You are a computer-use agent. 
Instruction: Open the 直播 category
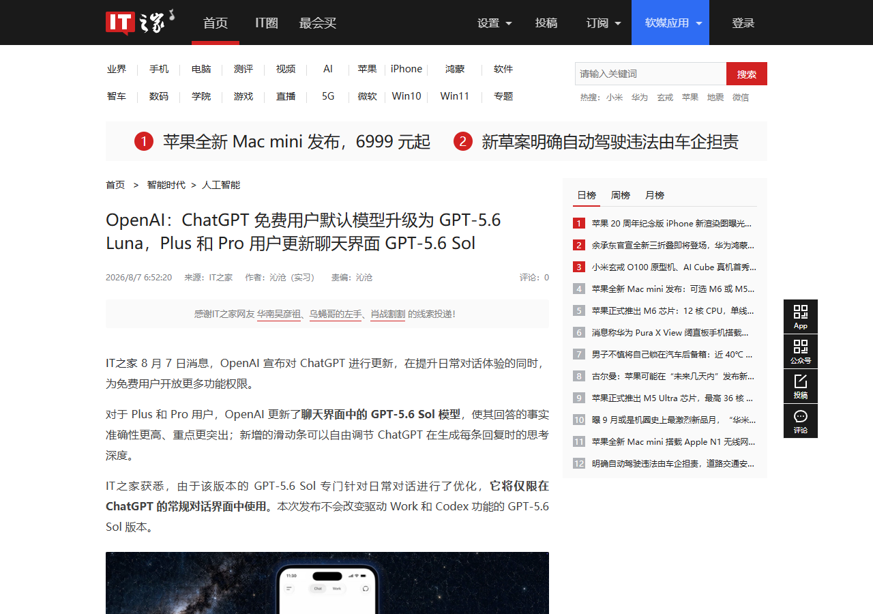point(286,96)
